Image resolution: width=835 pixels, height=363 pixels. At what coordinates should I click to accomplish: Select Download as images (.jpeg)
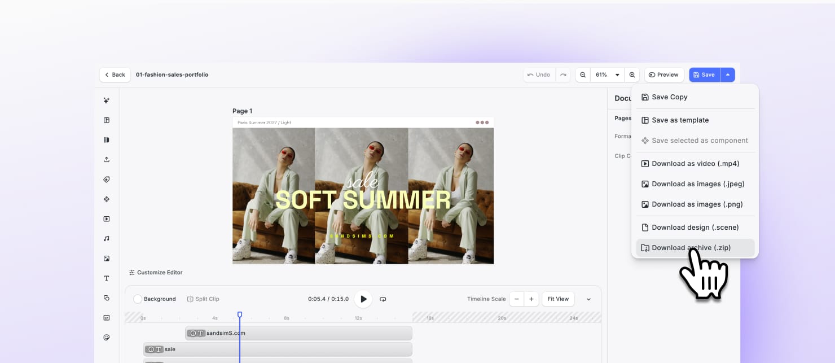point(695,184)
